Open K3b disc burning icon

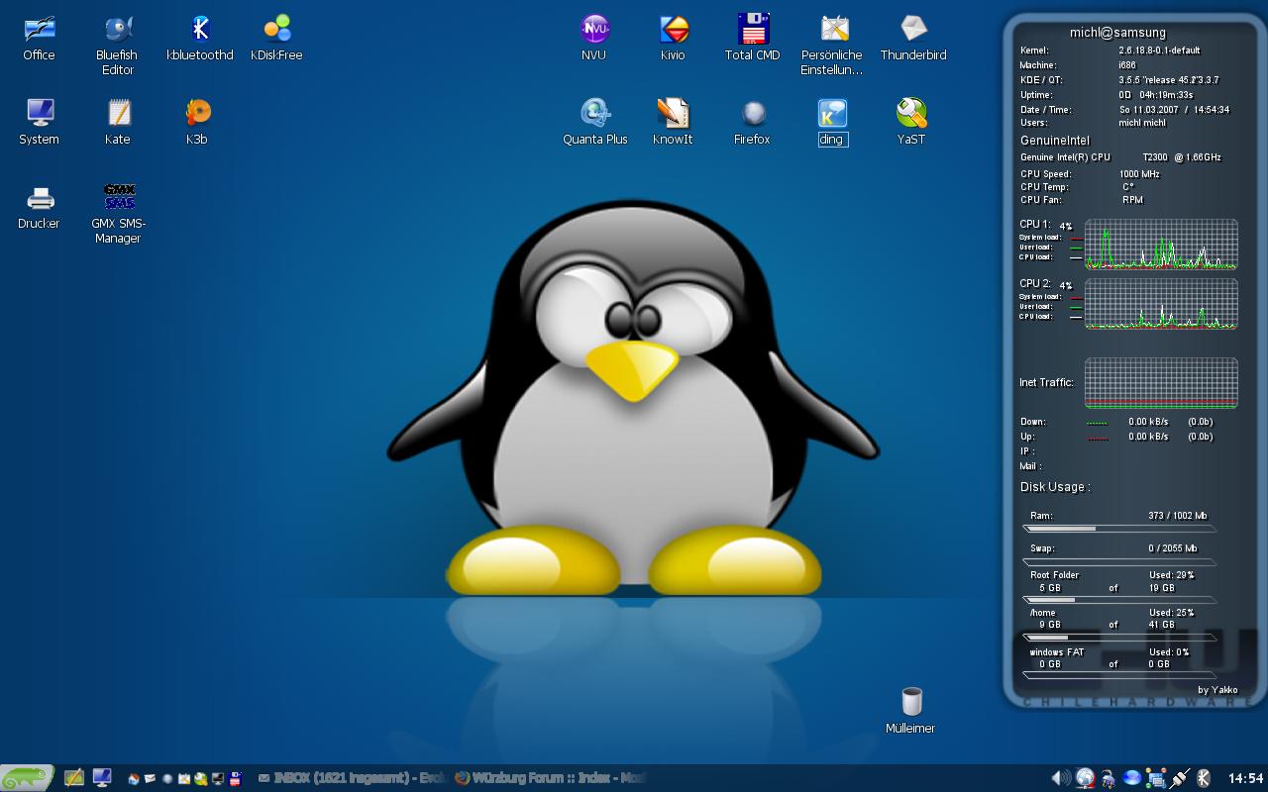point(197,123)
